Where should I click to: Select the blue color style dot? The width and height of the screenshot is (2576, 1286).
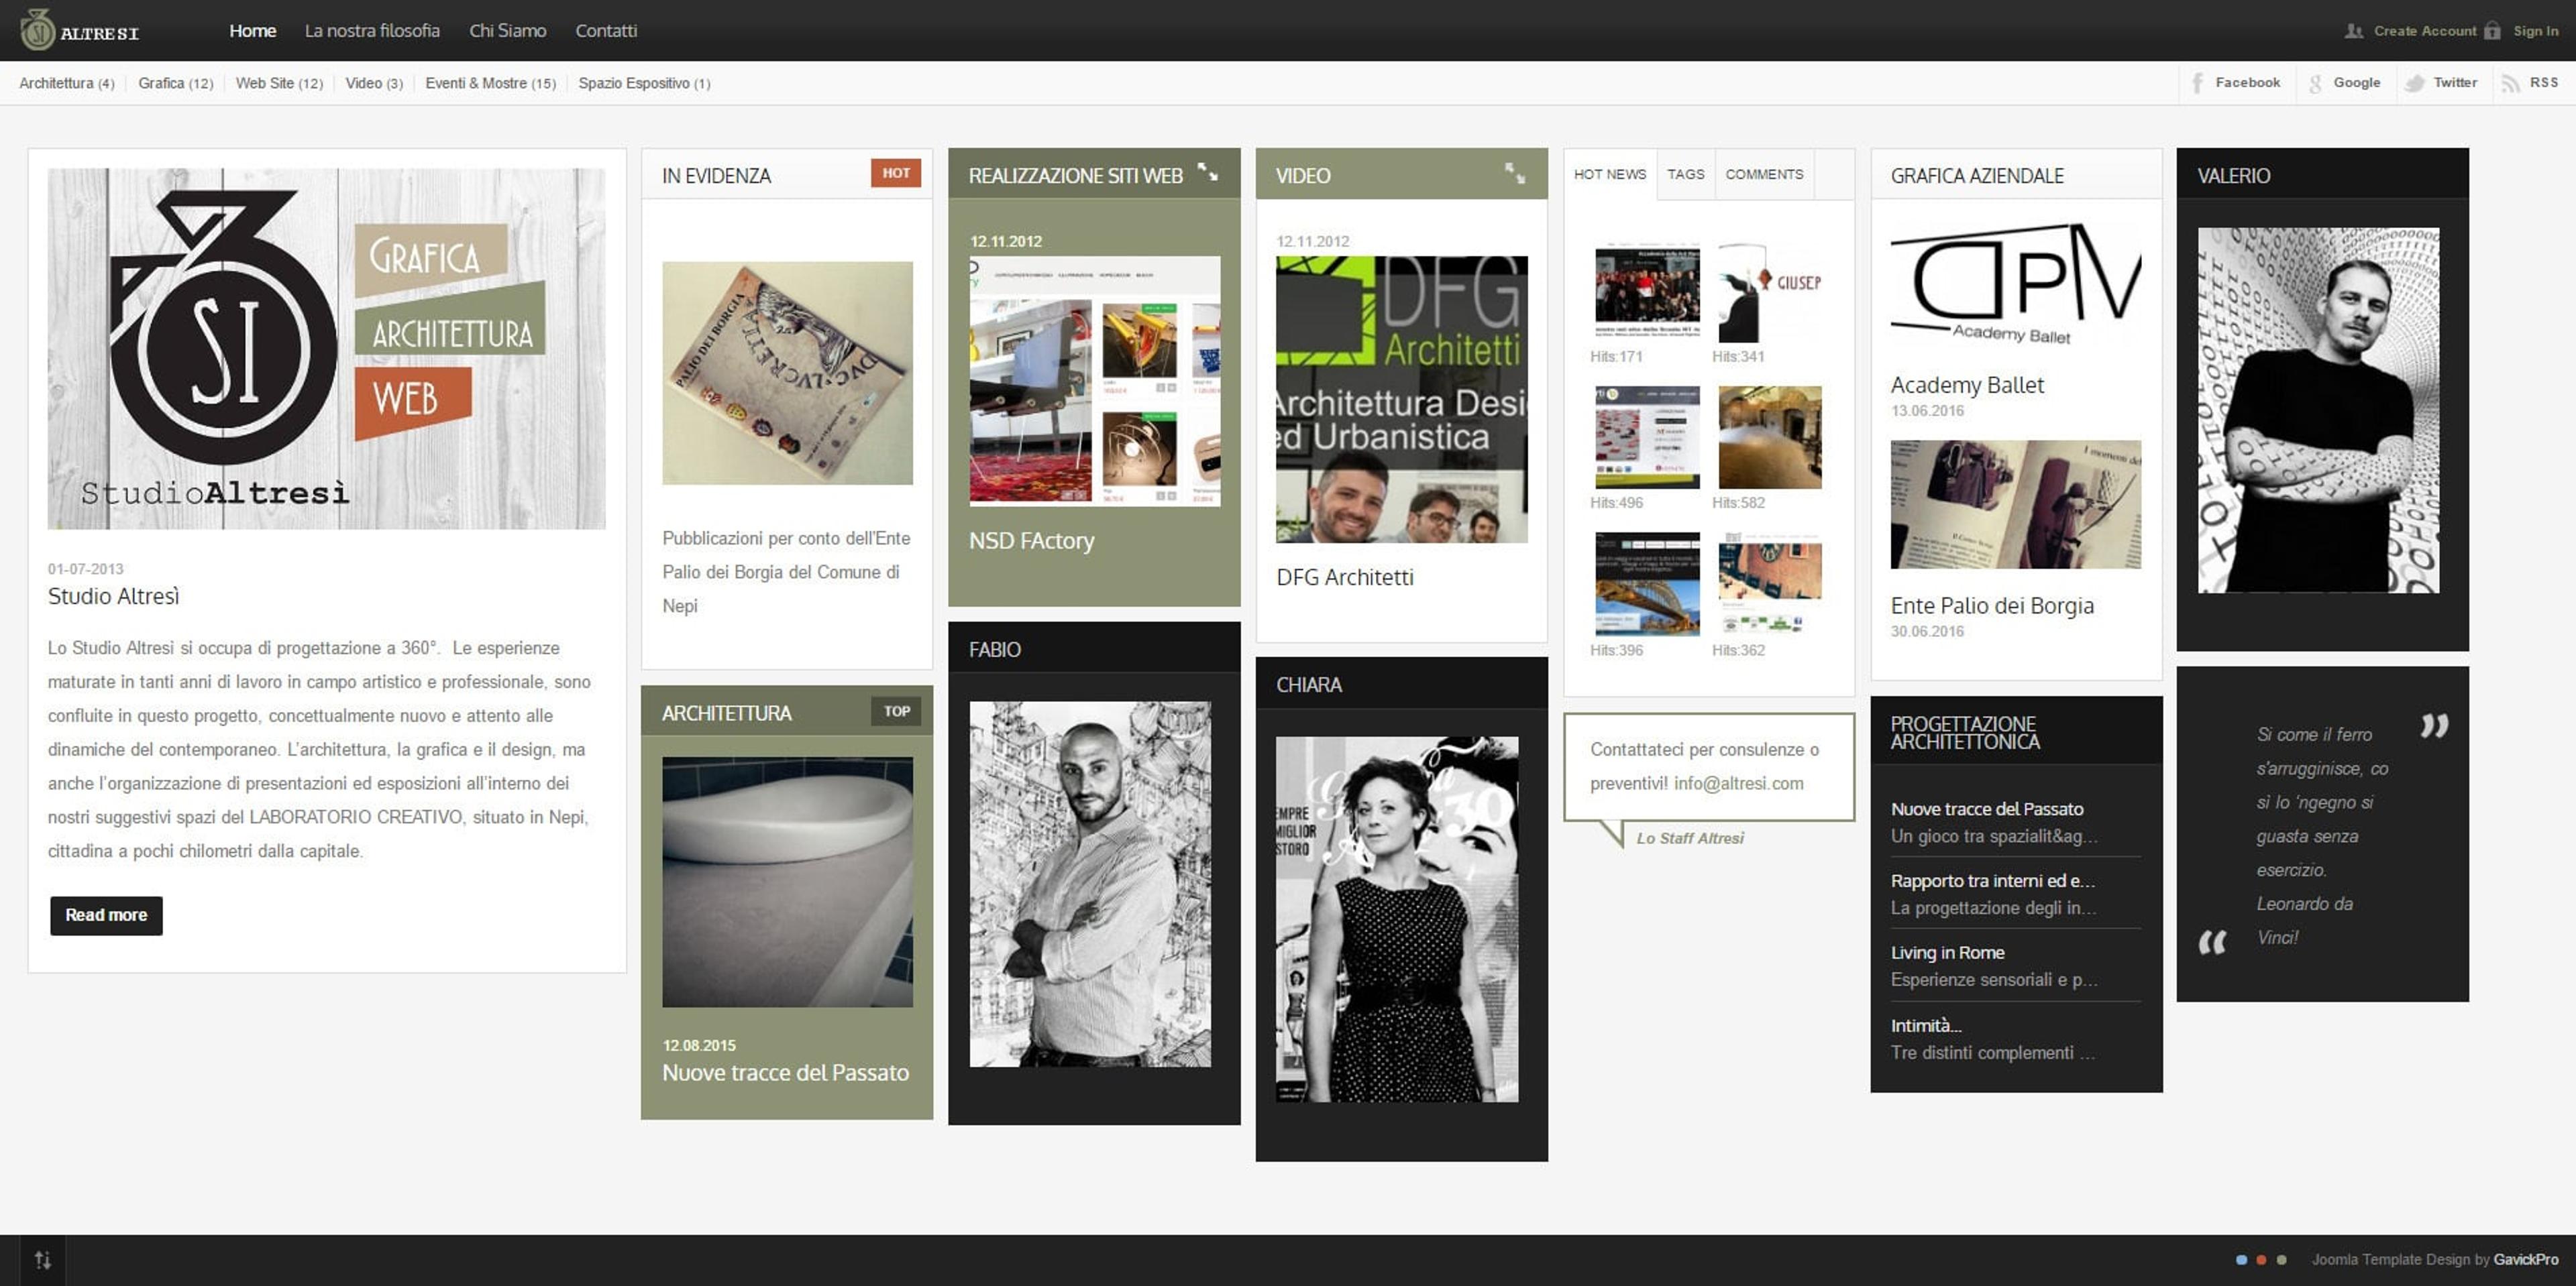2241,1260
